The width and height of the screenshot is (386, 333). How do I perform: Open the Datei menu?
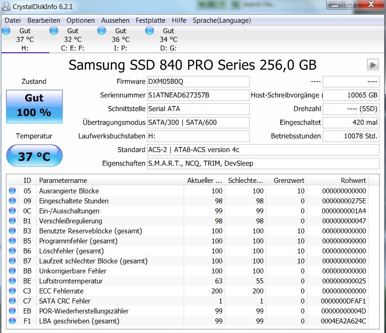13,20
